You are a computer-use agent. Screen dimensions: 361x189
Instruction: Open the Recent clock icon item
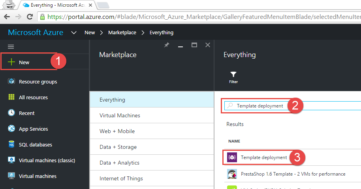tap(11, 113)
